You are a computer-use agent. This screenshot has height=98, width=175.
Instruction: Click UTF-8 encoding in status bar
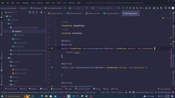pos(113,92)
